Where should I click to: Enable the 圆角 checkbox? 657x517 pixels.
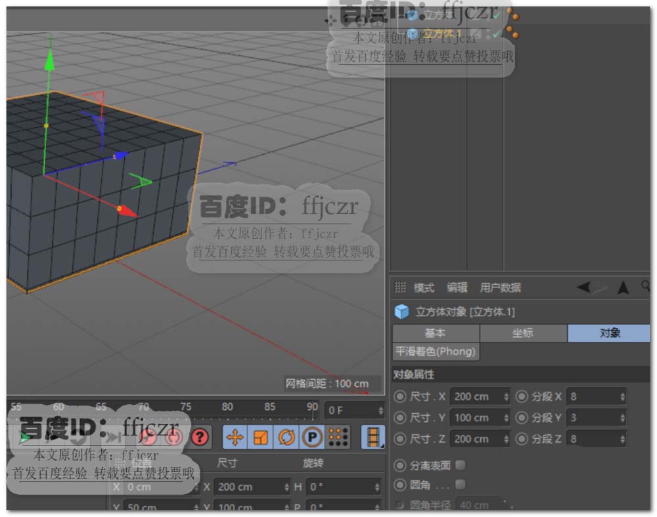pyautogui.click(x=460, y=484)
